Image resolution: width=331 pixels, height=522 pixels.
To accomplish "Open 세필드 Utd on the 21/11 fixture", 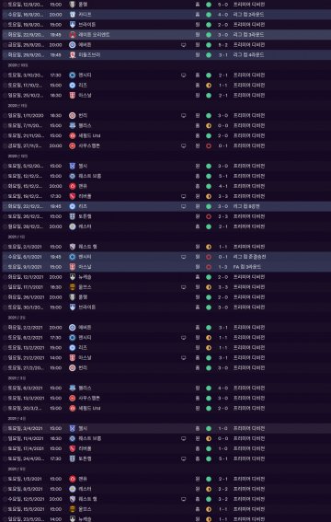I will coord(89,136).
